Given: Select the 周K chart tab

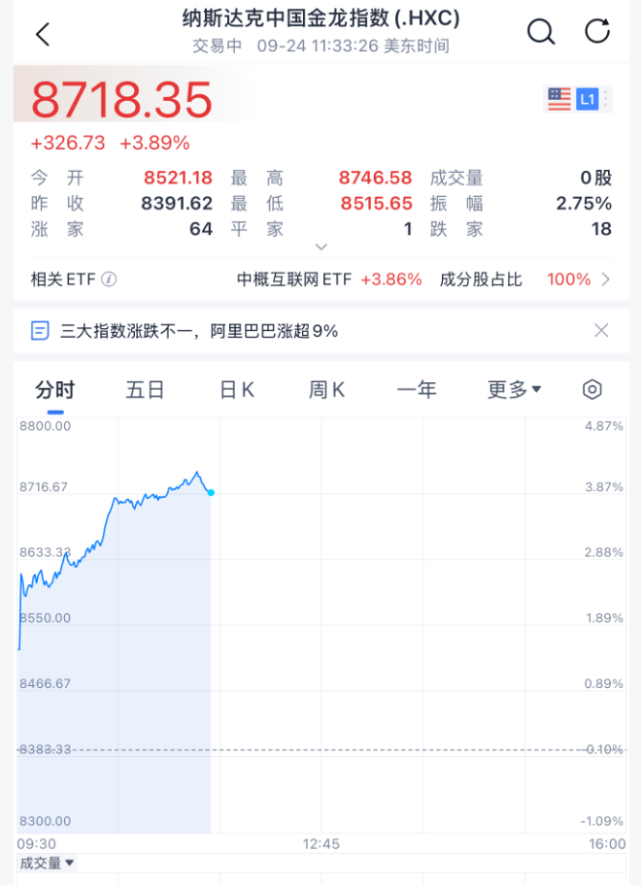Looking at the screenshot, I should point(326,389).
